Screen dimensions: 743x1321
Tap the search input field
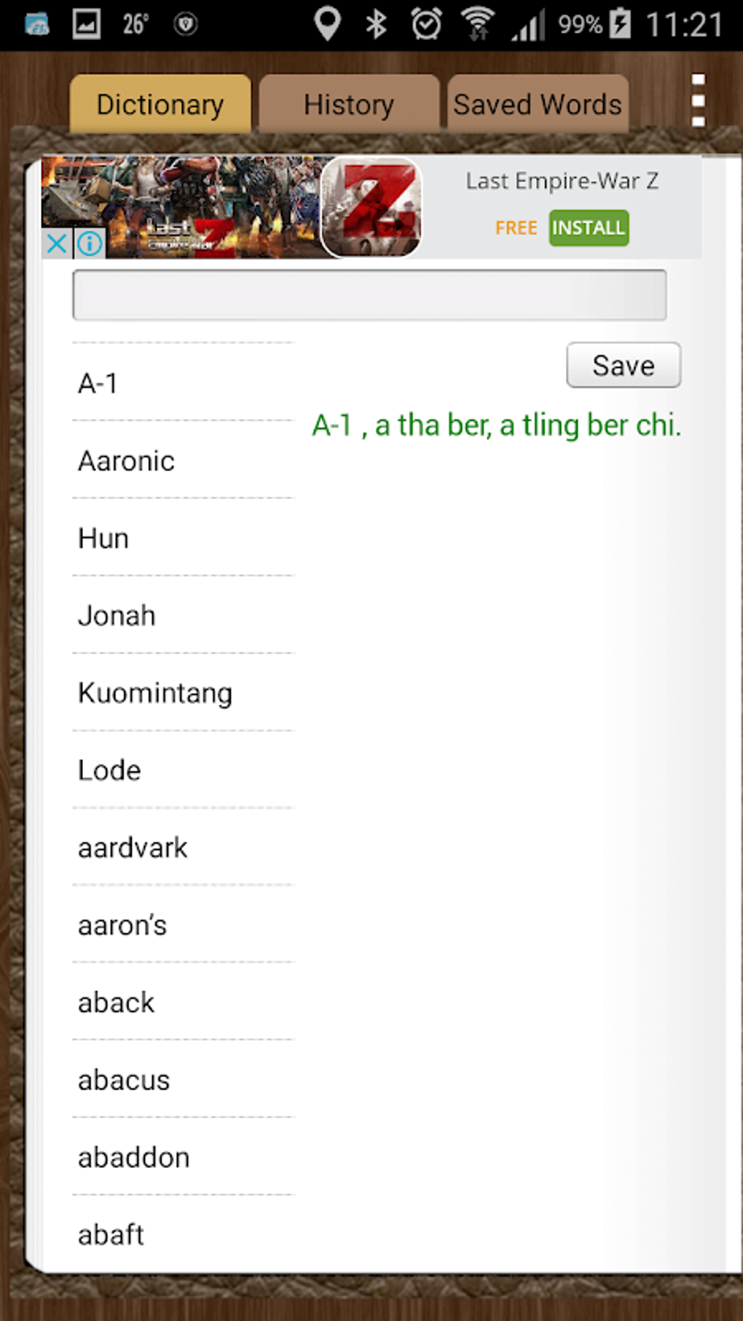[x=369, y=295]
